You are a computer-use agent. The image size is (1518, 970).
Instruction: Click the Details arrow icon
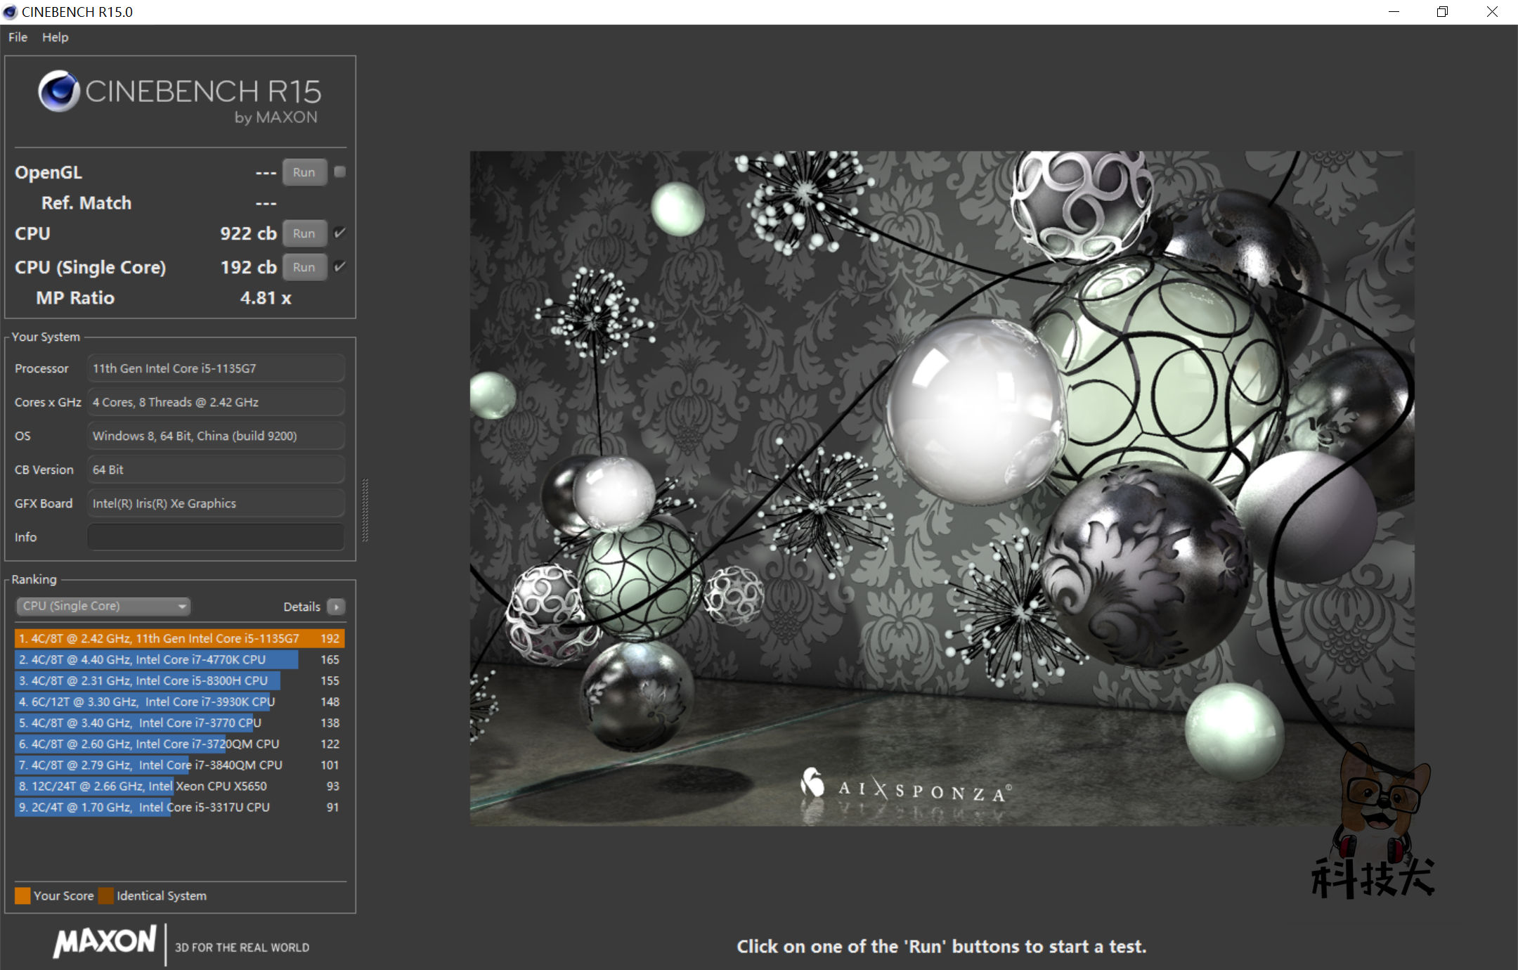tap(337, 607)
